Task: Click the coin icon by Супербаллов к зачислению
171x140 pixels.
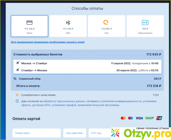Action: click(17, 95)
